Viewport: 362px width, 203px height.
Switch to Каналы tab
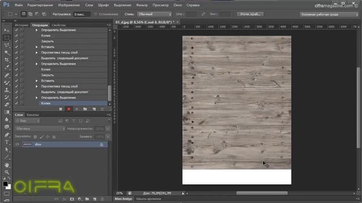(x=33, y=114)
